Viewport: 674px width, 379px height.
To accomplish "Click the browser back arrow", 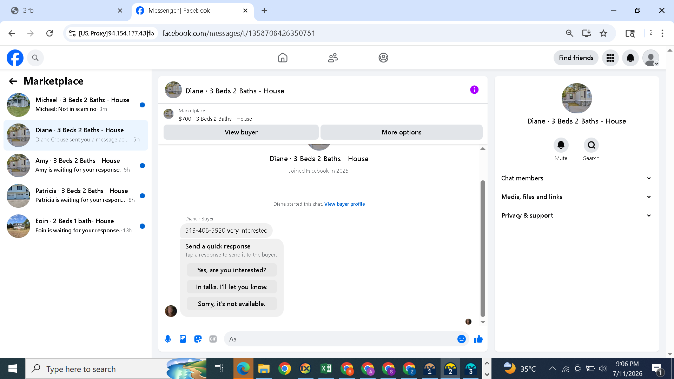I will [x=12, y=33].
